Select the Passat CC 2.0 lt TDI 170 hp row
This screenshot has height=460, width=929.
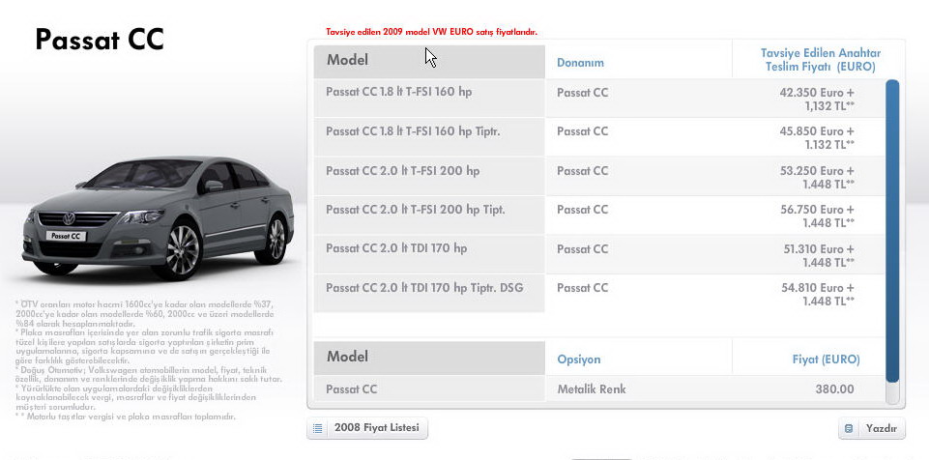click(x=396, y=248)
